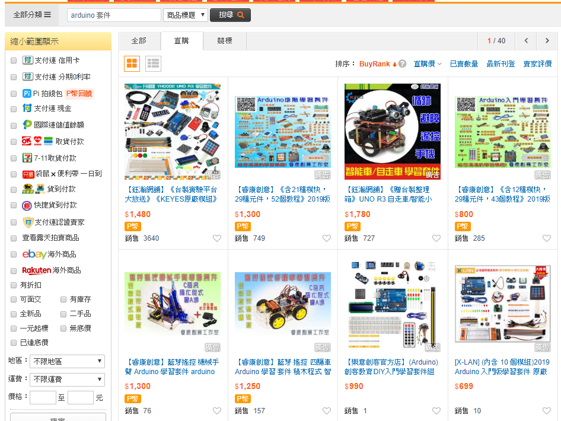Click the maximum price input box
Viewport: 561px width, 421px height.
coord(81,397)
